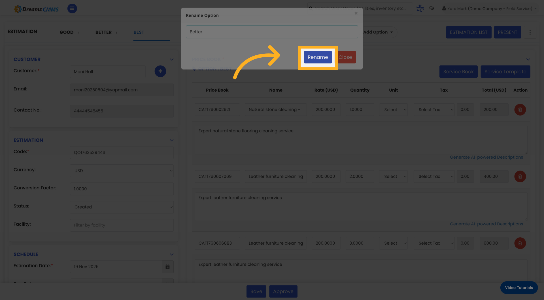Open the BETTER option kebab menu
Image resolution: width=544 pixels, height=300 pixels.
point(116,32)
